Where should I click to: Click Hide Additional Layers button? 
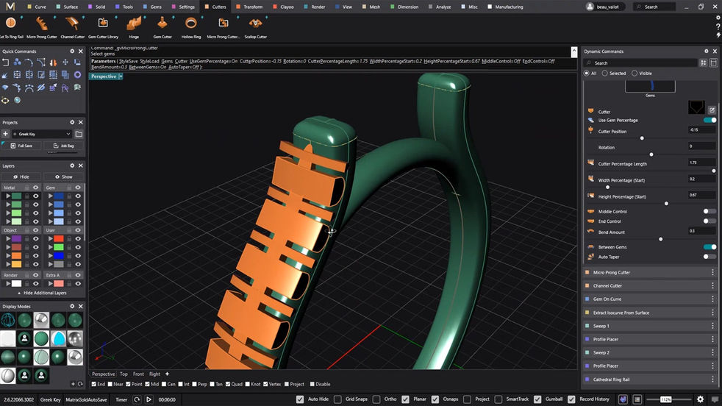[44, 293]
